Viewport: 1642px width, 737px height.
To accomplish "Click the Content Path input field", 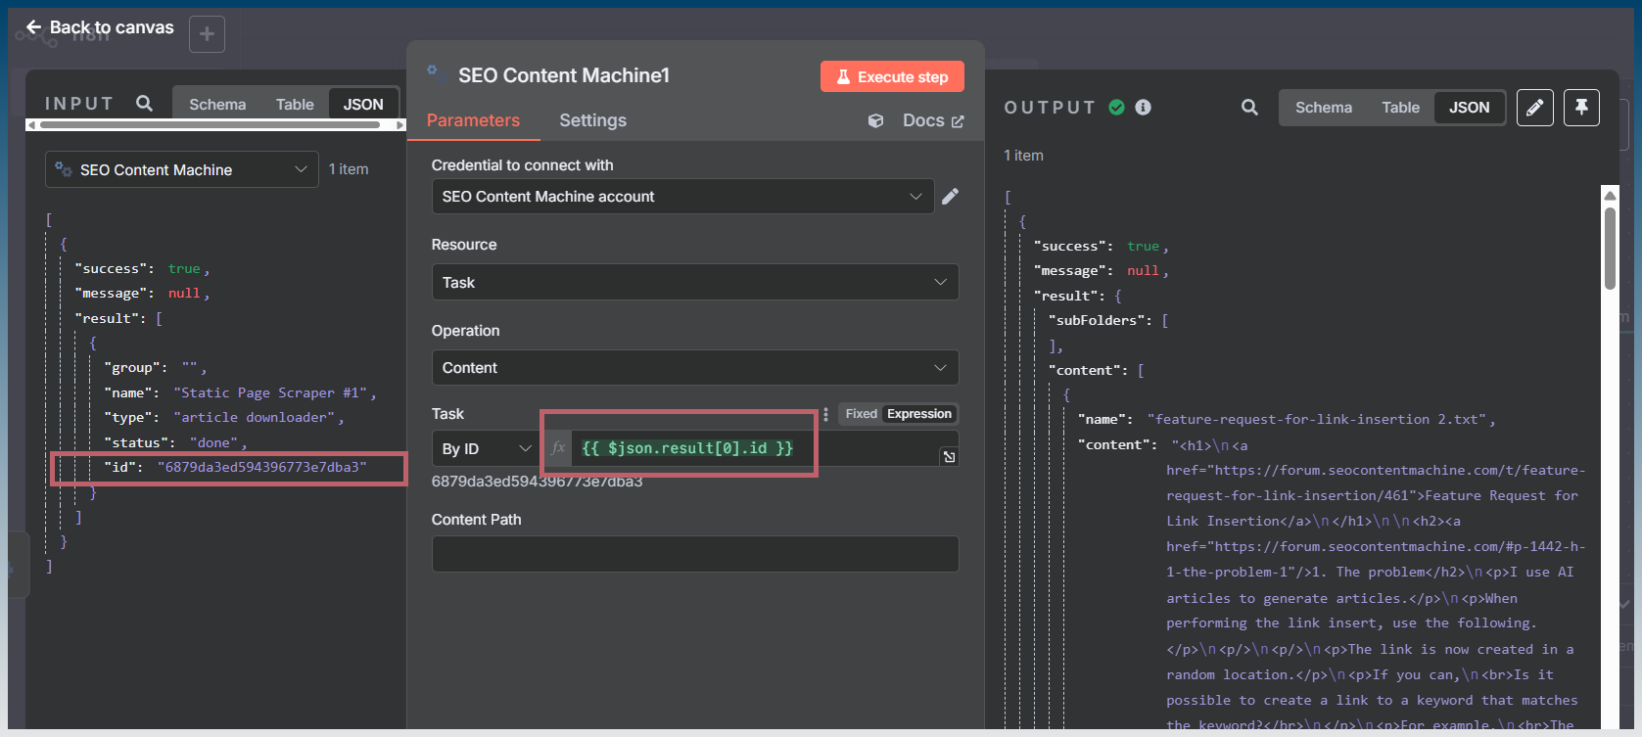I will (x=695, y=554).
